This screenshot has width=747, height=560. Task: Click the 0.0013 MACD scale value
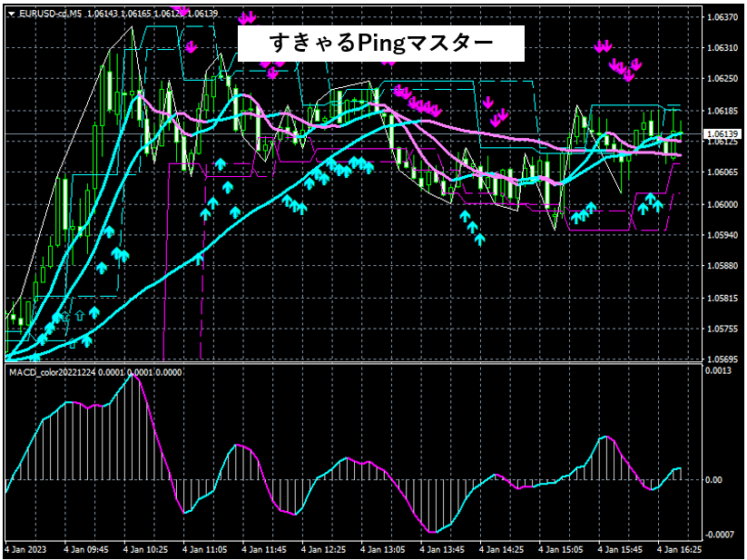click(718, 371)
